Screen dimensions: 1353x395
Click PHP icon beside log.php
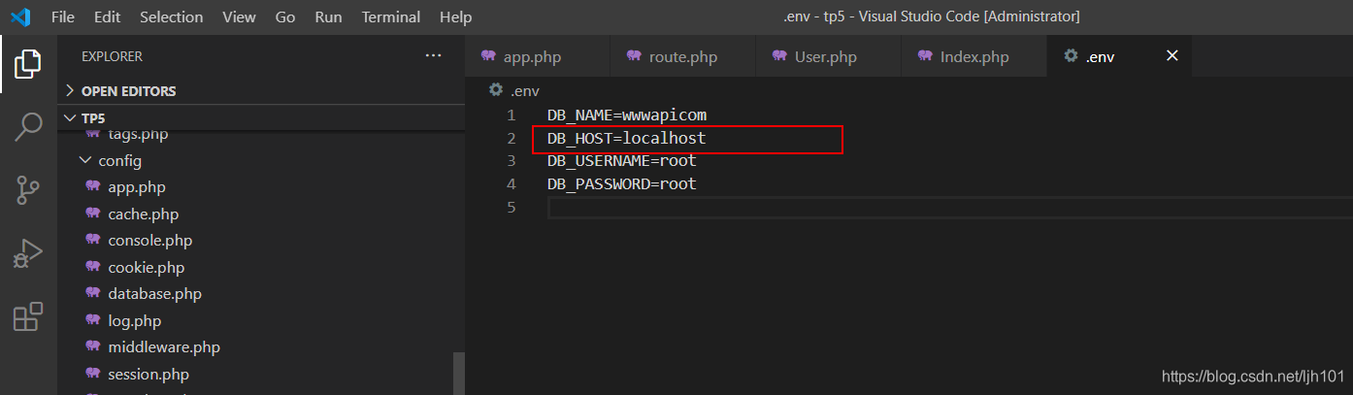click(x=93, y=320)
